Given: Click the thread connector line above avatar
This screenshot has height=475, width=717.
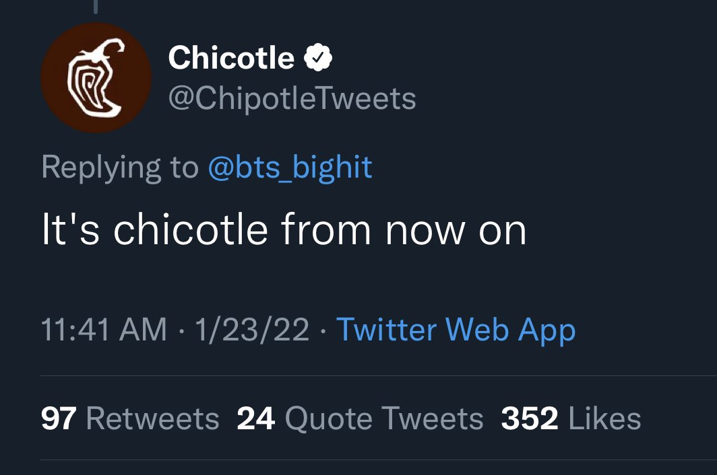Looking at the screenshot, I should [x=96, y=6].
